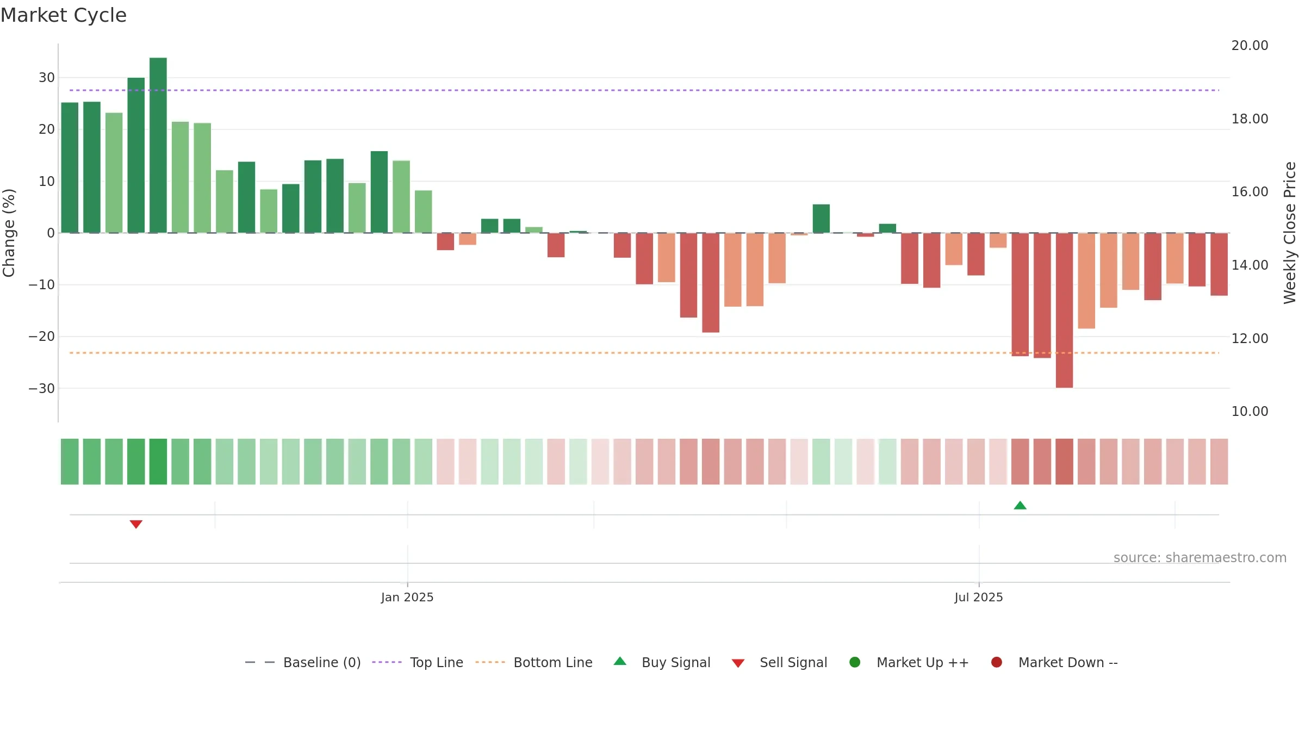Click the purple dotted Top Line legend icon
The image size is (1305, 734).
coord(387,662)
